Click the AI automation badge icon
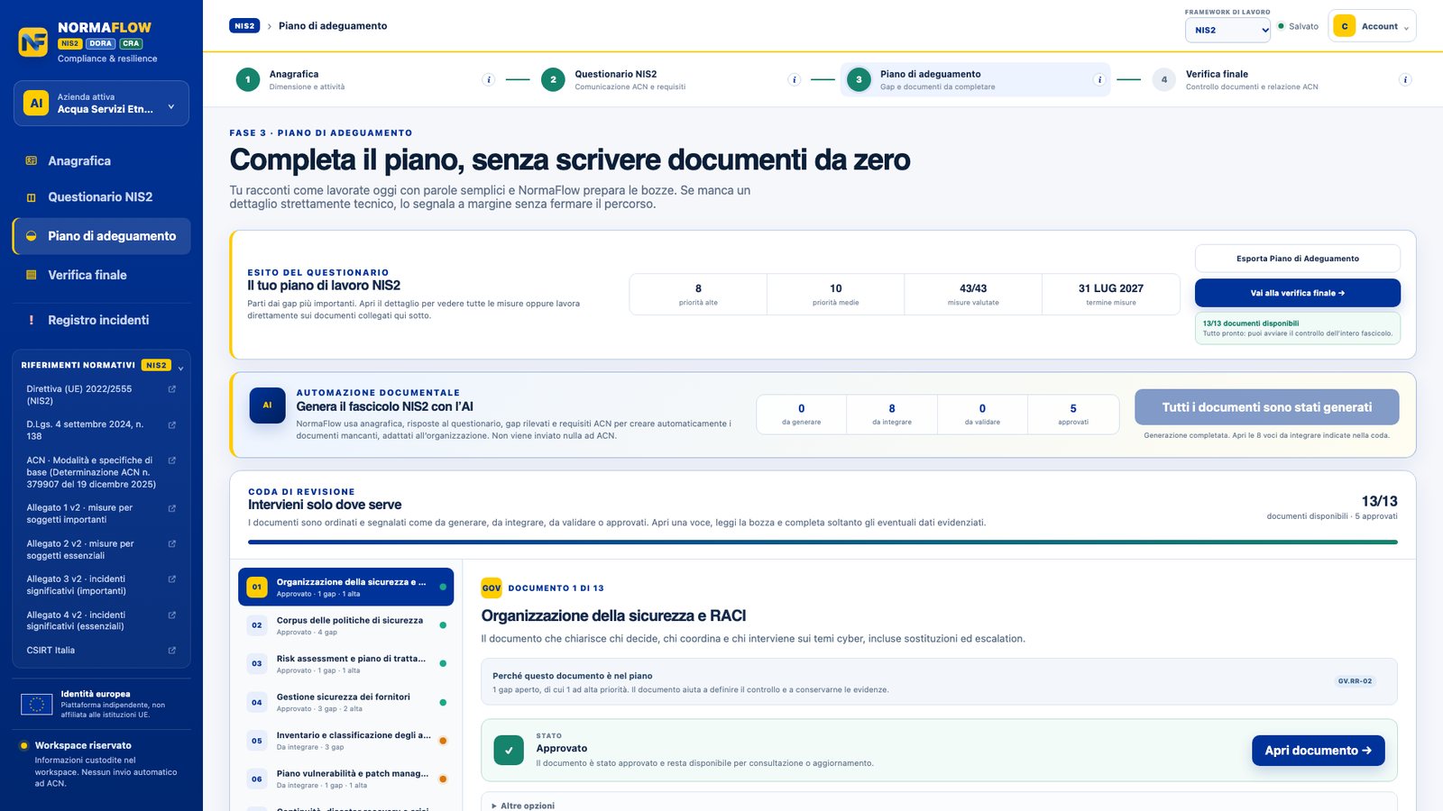Viewport: 1443px width, 811px height. pos(267,405)
